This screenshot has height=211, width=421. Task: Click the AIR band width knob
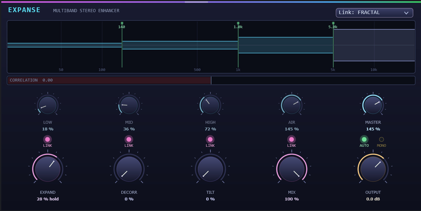[292, 105]
